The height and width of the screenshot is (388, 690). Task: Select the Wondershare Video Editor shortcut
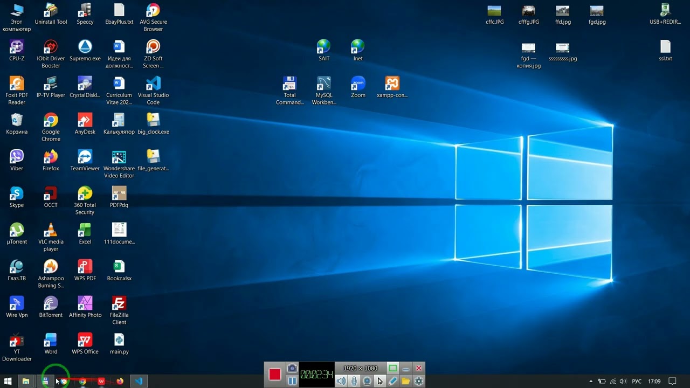pos(119,164)
